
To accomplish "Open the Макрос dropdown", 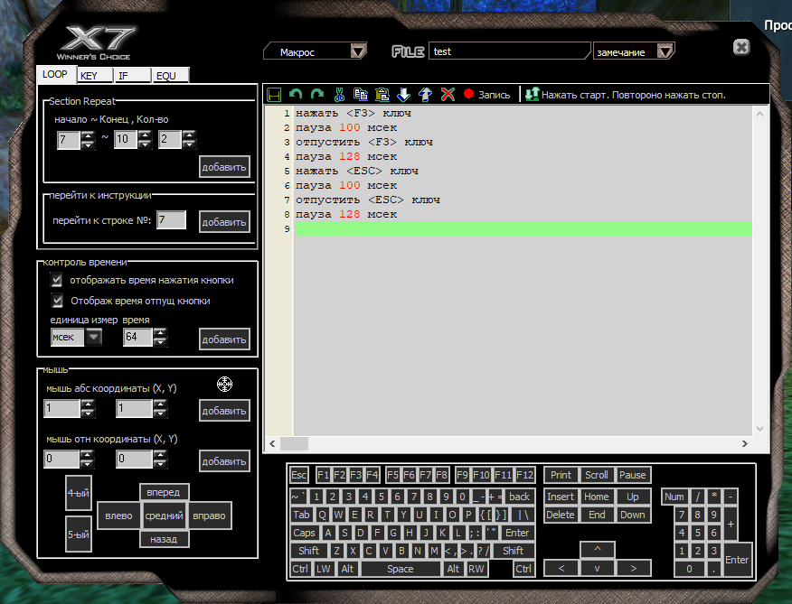I will 358,51.
